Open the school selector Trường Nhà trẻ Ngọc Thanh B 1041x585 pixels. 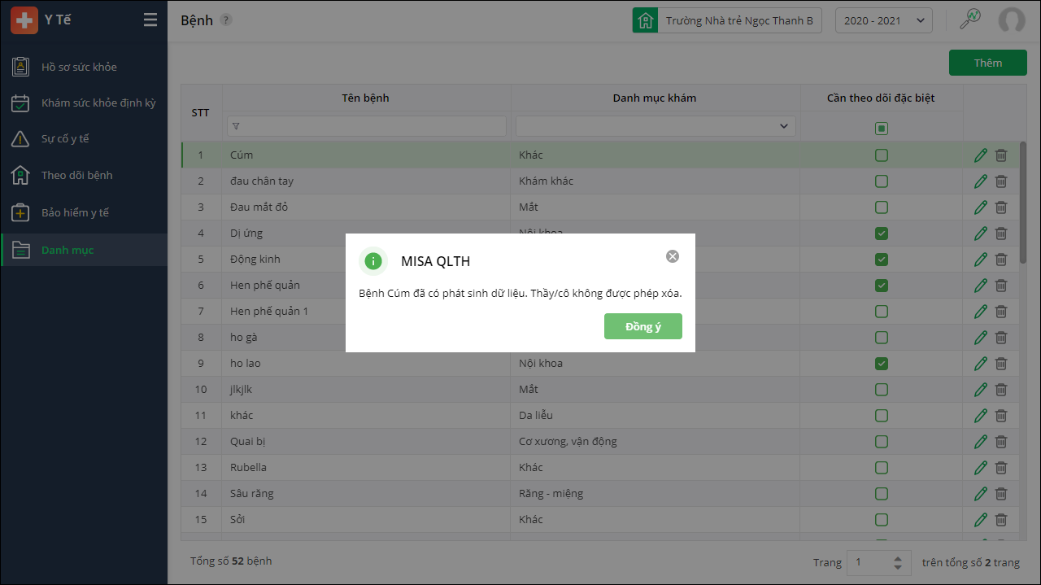tap(727, 20)
